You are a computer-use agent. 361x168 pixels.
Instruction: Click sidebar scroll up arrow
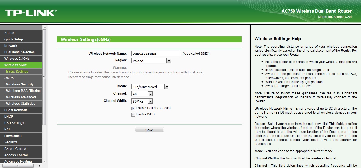[x=44, y=27]
